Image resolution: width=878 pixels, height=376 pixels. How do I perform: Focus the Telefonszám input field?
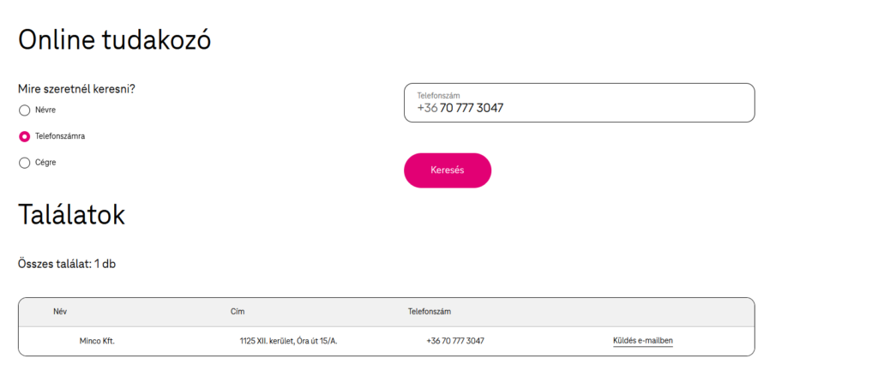[600, 108]
